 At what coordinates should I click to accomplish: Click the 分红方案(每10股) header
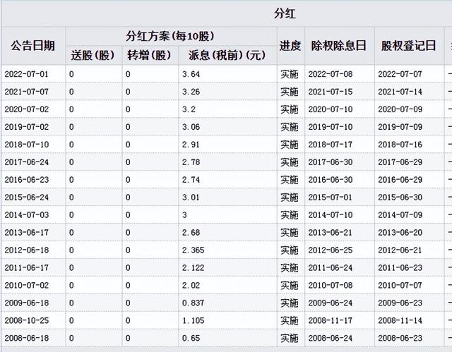tap(170, 36)
